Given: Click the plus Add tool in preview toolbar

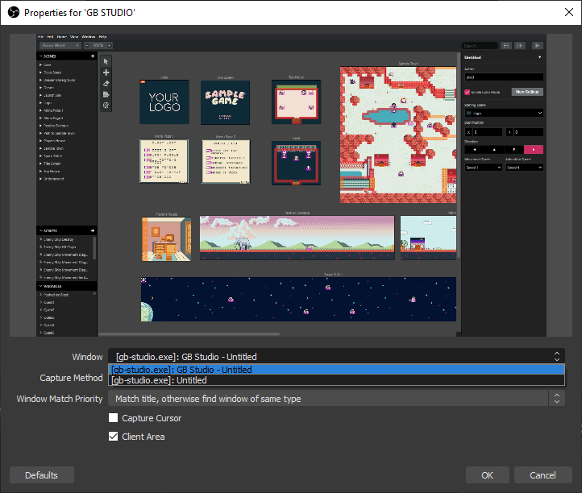Looking at the screenshot, I should 106,72.
